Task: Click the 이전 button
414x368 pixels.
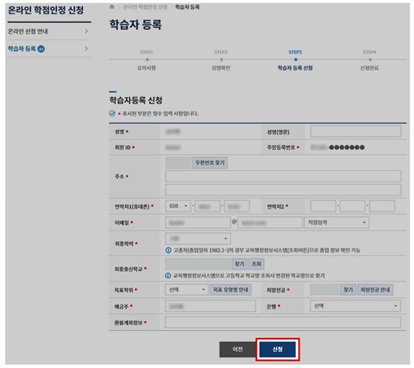Action: point(238,349)
